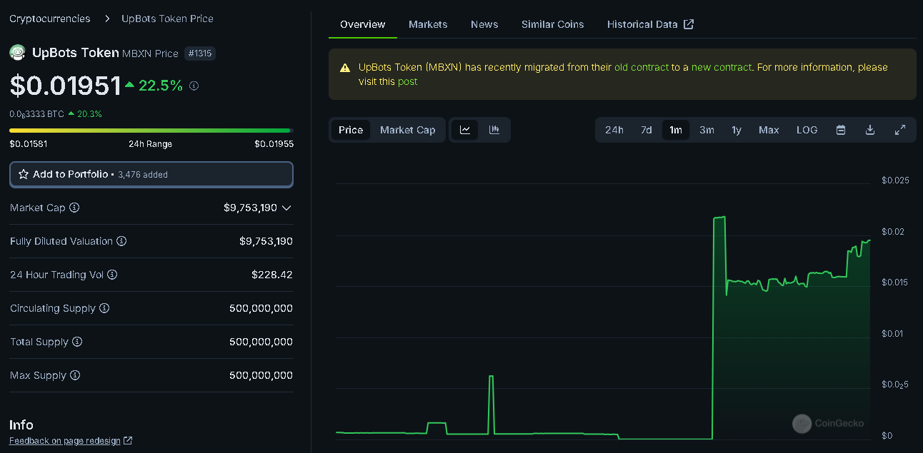Click the 24h price range bar
Viewport: 923px width, 453px height.
[x=151, y=131]
